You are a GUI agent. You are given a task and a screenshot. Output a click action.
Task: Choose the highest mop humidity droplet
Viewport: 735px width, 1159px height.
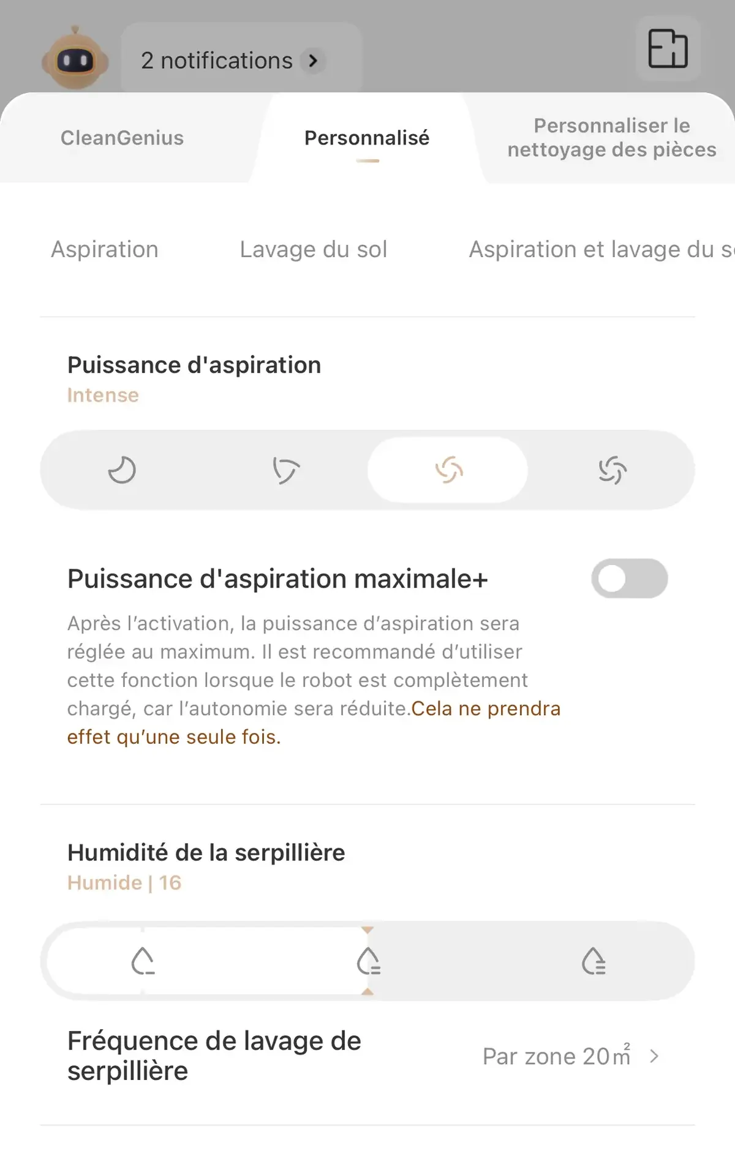tap(593, 961)
